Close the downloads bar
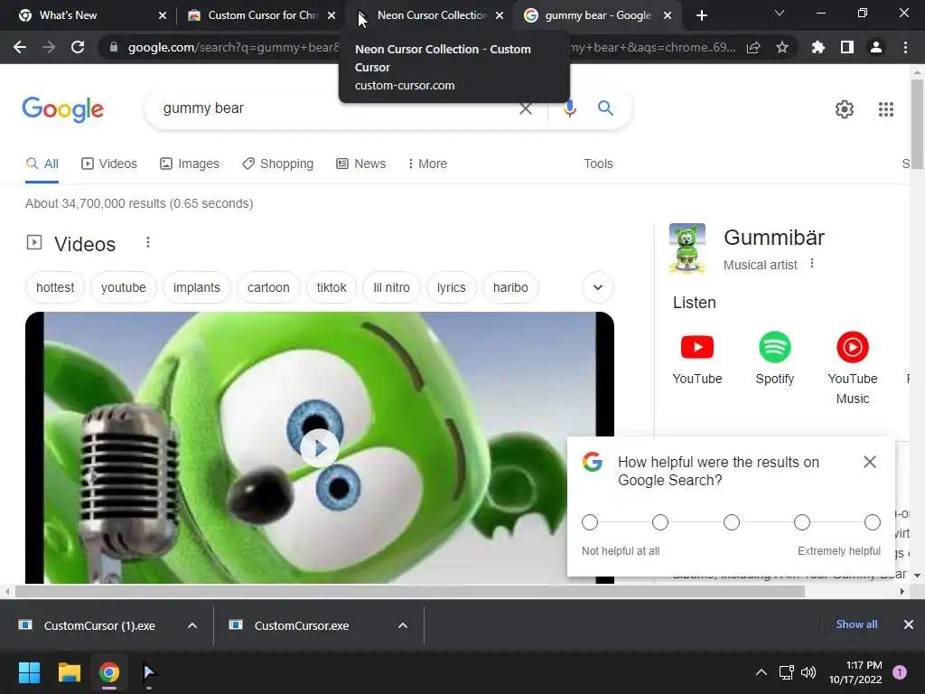925x694 pixels. tap(909, 624)
